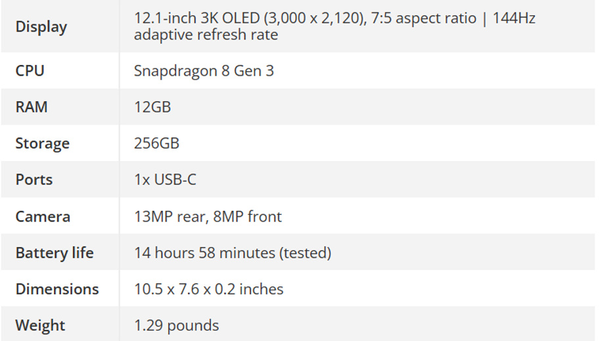The image size is (604, 341).
Task: Click the Battery life row label
Action: click(x=55, y=253)
